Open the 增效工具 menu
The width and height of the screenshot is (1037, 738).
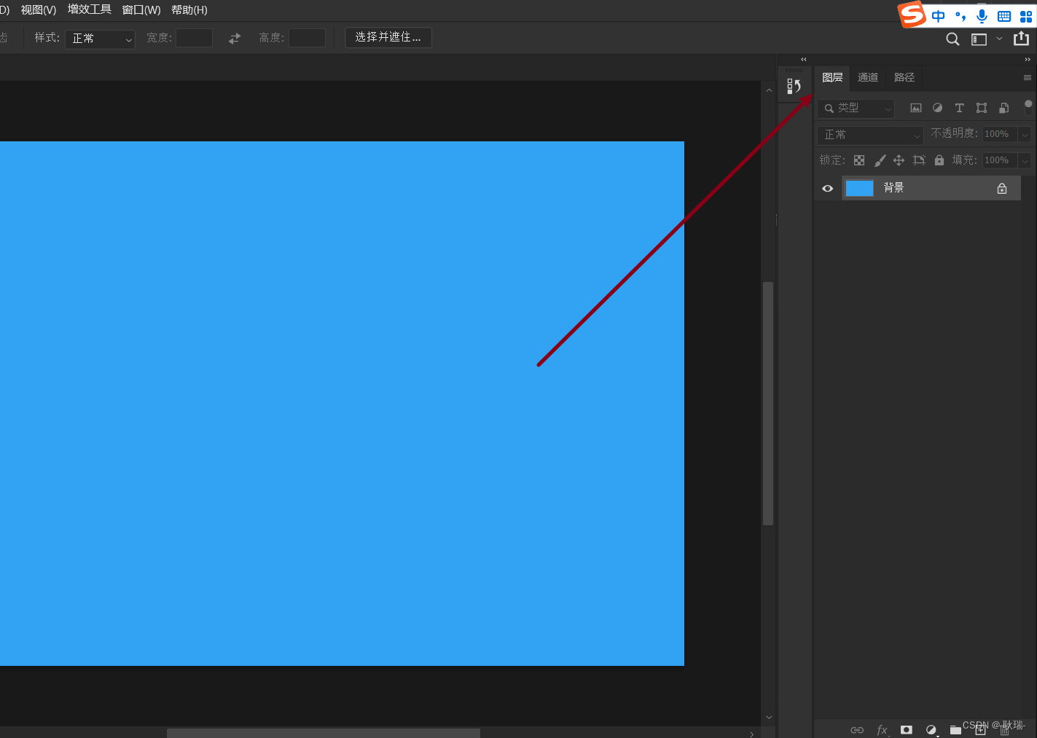coord(90,9)
